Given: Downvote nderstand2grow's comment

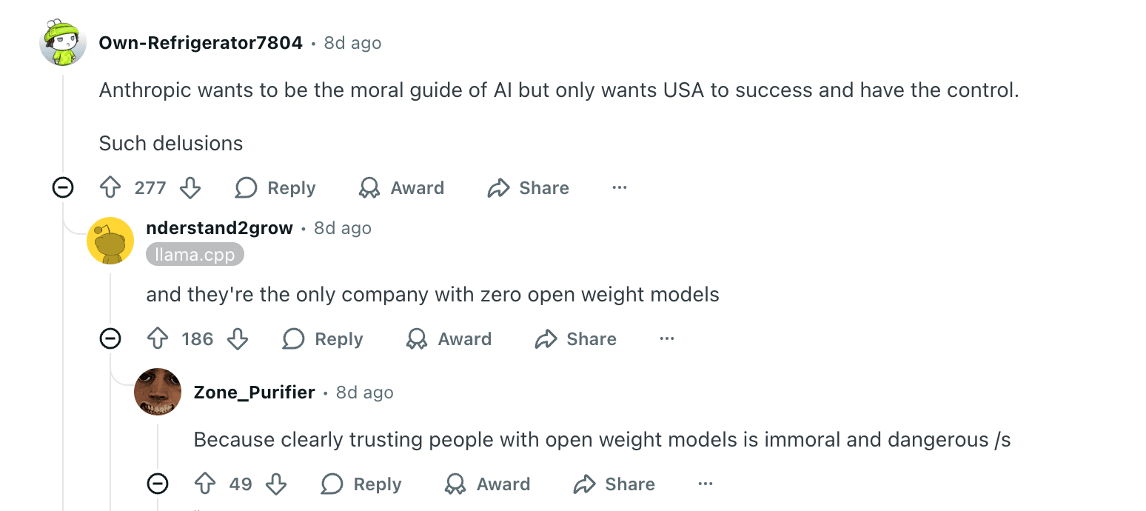Looking at the screenshot, I should (238, 338).
